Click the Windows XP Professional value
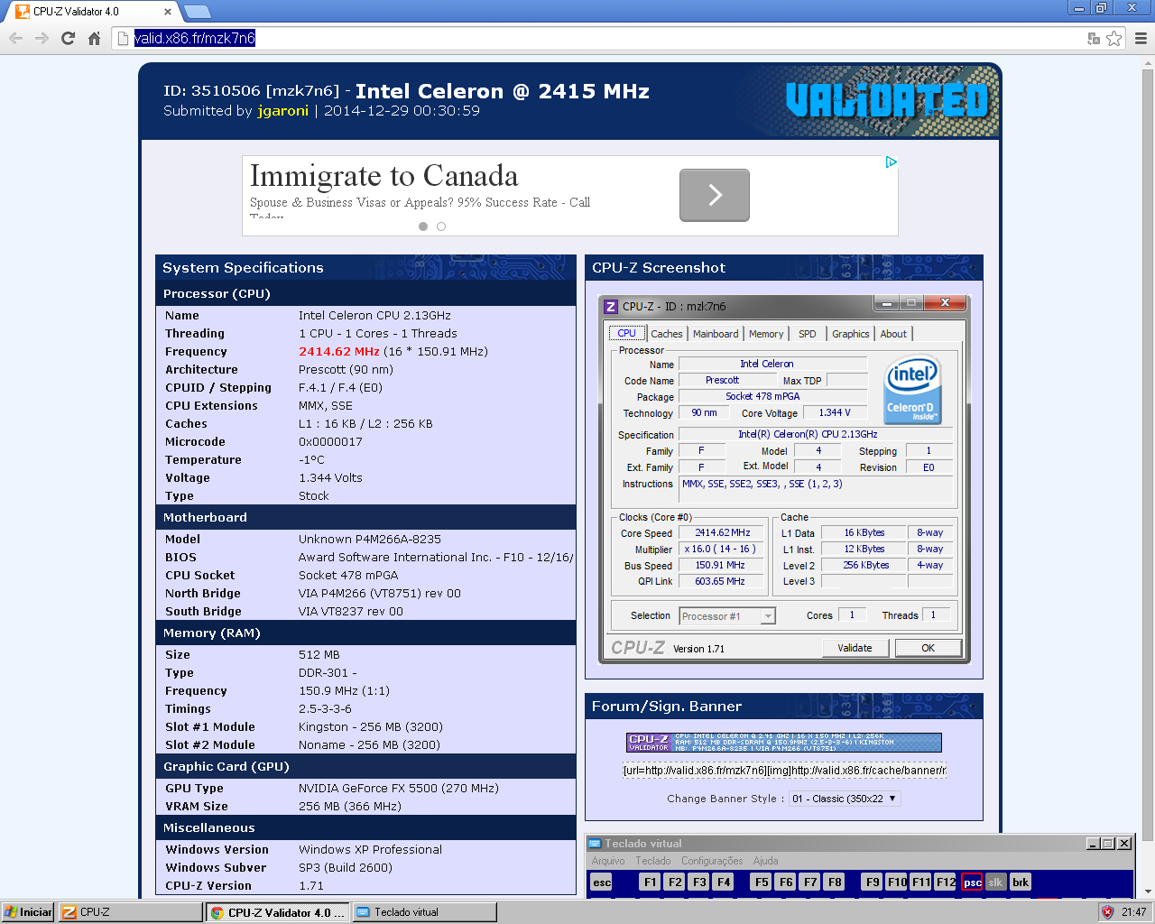 [x=370, y=850]
